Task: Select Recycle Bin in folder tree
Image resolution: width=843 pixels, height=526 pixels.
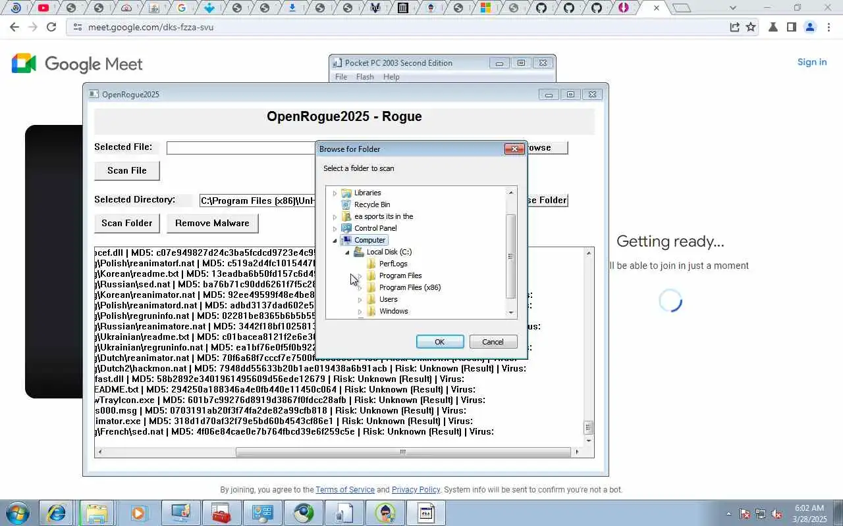Action: (x=372, y=204)
